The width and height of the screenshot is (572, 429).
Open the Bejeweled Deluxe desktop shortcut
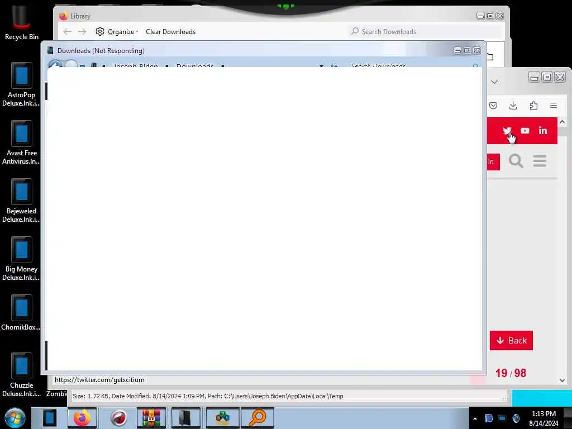click(x=21, y=201)
